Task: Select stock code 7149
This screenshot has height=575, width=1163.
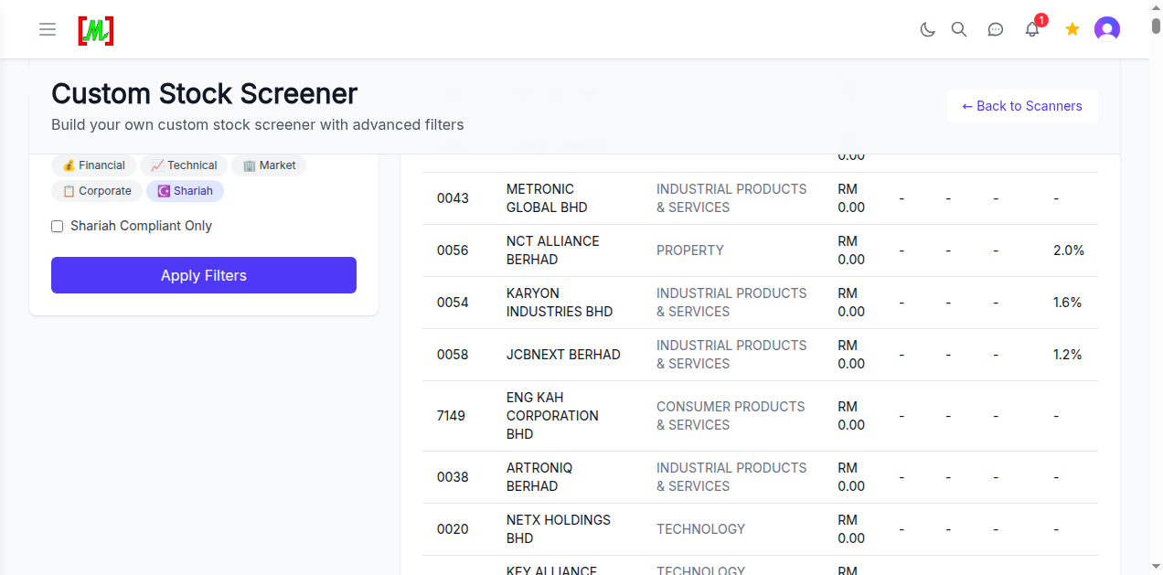Action: click(451, 416)
